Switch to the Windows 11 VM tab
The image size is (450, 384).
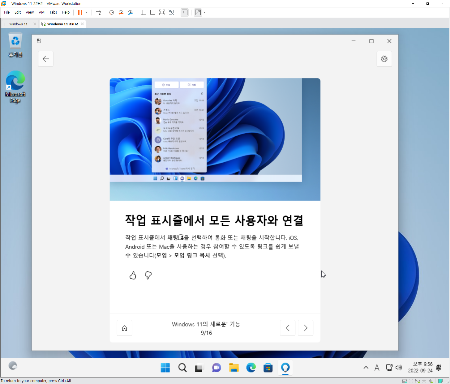click(18, 24)
